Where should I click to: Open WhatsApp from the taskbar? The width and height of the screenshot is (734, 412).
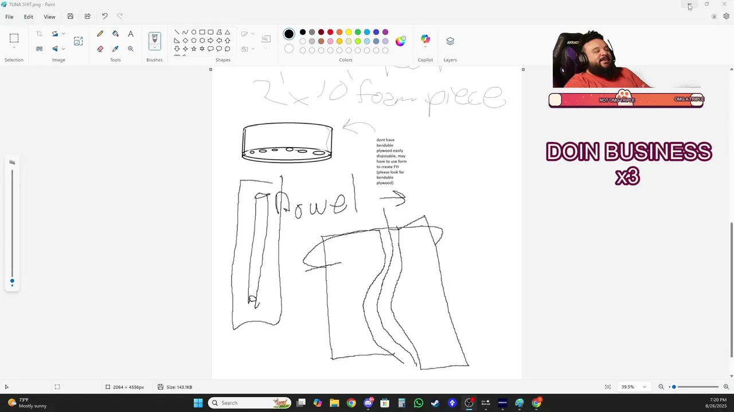(x=419, y=403)
